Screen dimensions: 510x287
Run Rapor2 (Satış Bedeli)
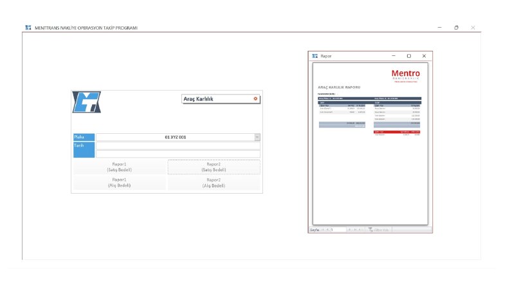pyautogui.click(x=214, y=167)
